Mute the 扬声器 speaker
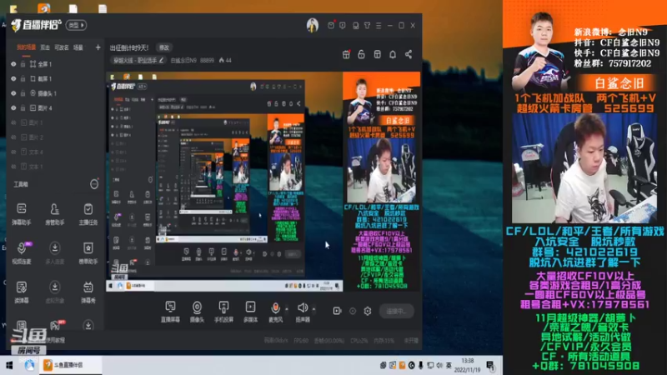 pyautogui.click(x=303, y=311)
